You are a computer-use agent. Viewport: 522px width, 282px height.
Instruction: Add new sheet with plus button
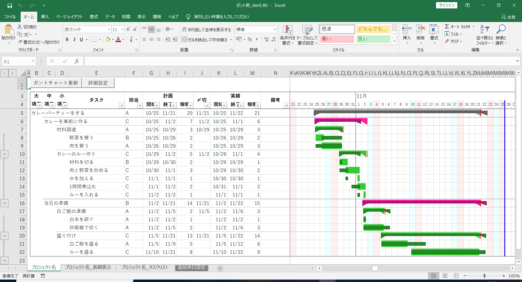click(x=220, y=268)
